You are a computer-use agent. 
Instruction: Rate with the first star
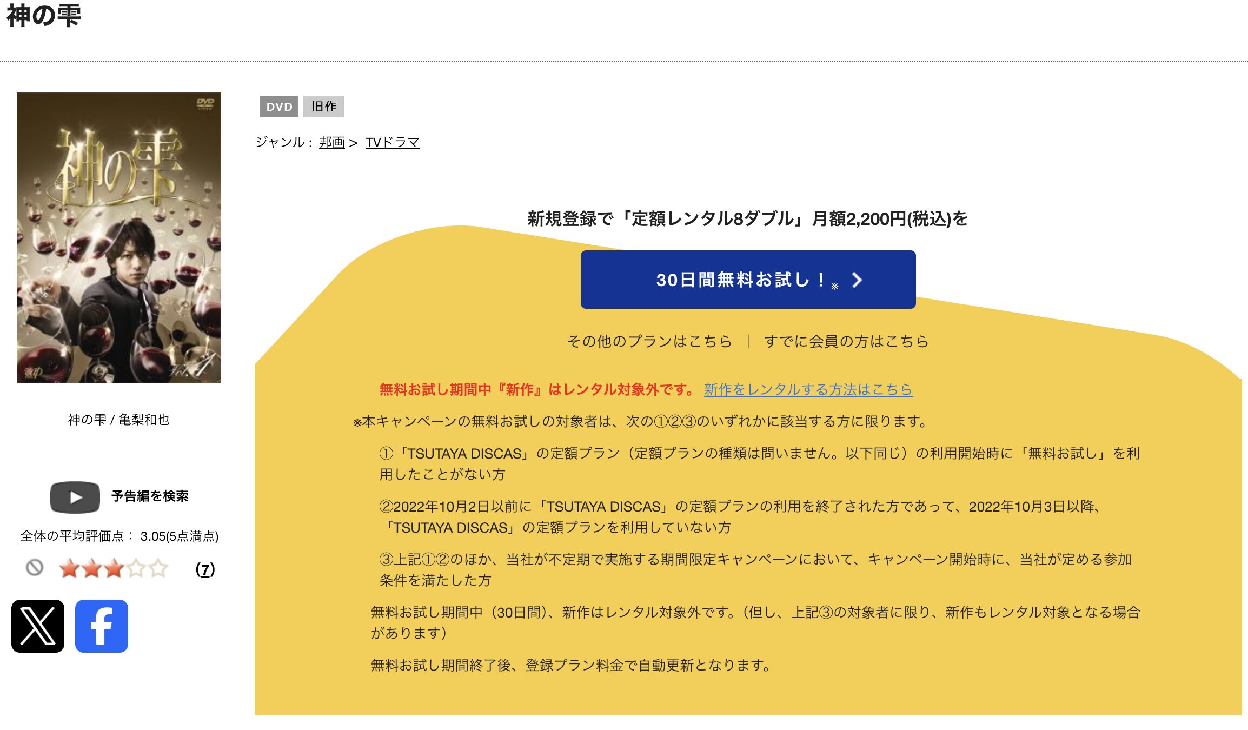69,568
